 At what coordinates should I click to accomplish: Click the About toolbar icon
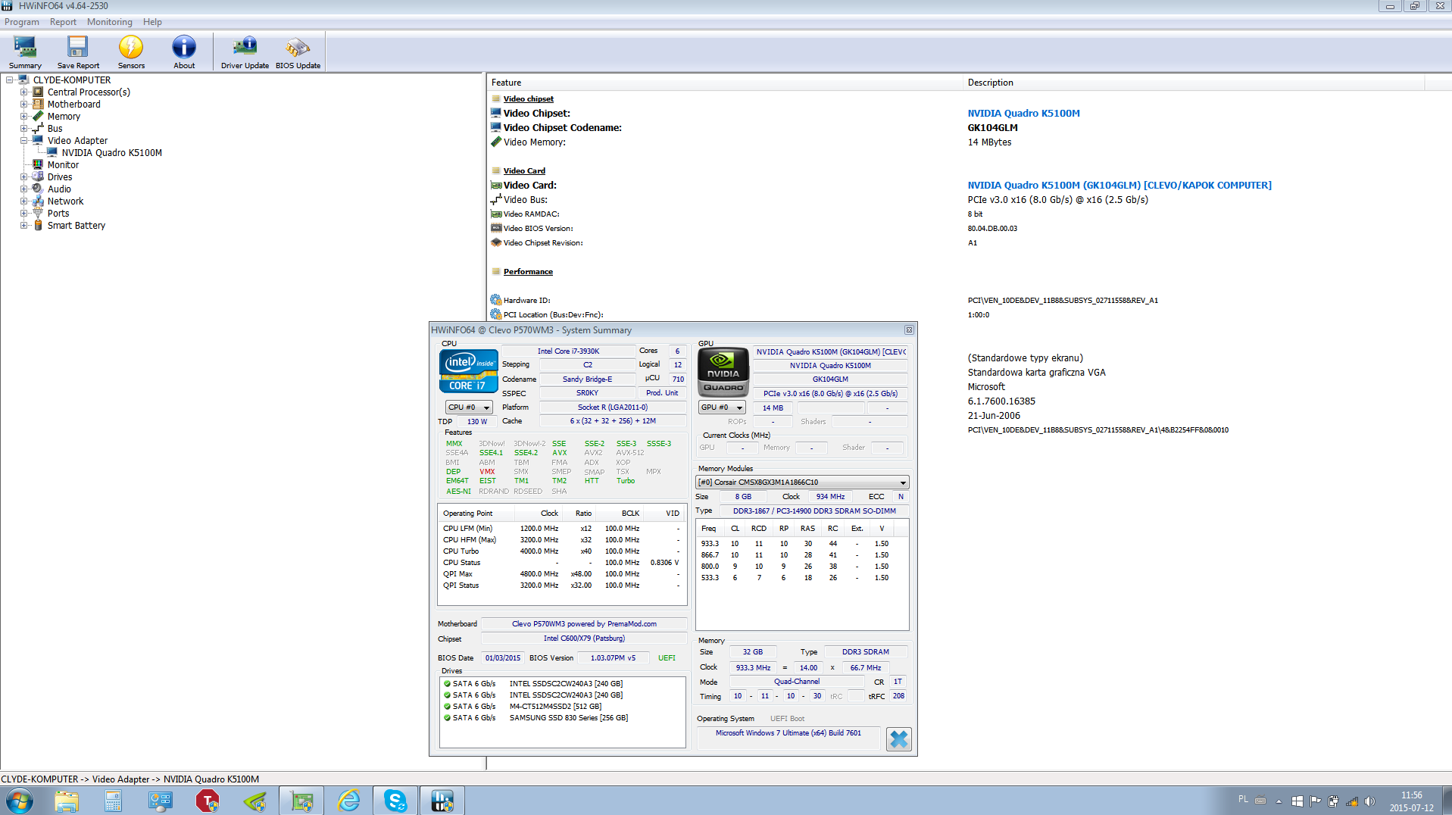point(184,52)
